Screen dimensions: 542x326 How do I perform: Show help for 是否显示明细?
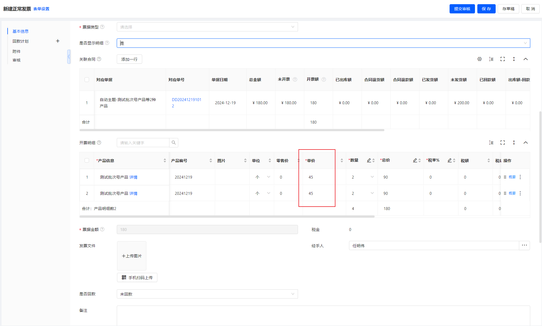[107, 43]
